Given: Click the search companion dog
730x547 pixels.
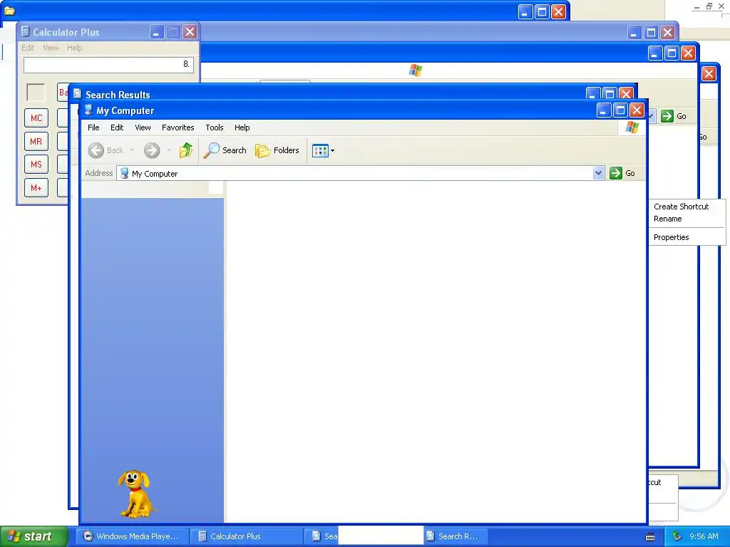Looking at the screenshot, I should coord(135,494).
